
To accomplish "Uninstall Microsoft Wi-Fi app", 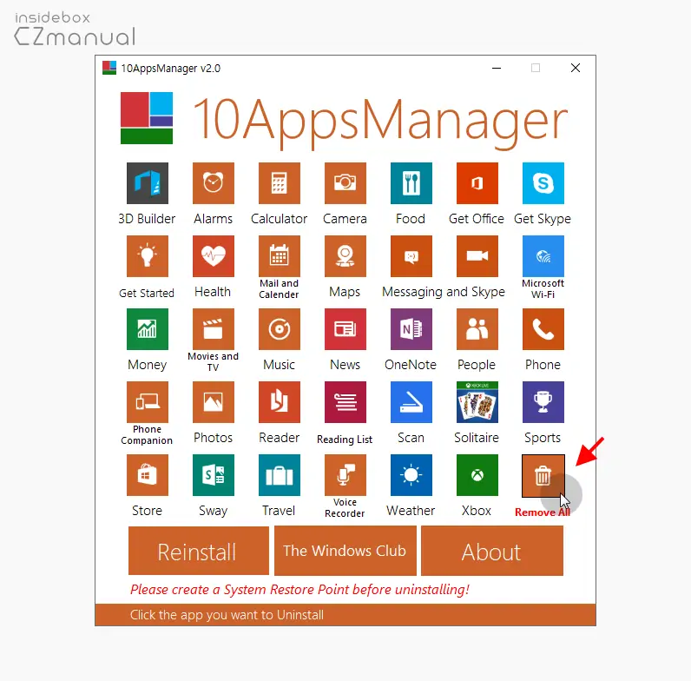I will (543, 256).
